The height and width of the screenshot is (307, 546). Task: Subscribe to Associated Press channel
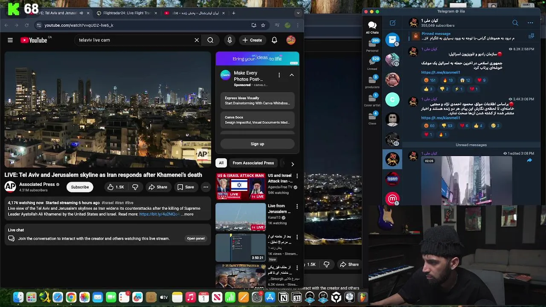(x=80, y=187)
